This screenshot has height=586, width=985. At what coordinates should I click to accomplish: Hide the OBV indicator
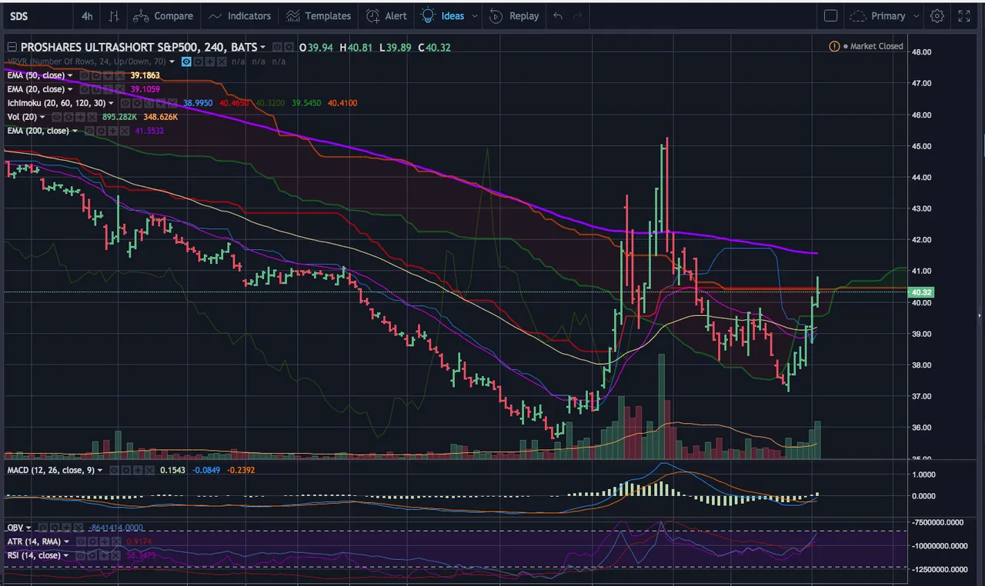[43, 528]
